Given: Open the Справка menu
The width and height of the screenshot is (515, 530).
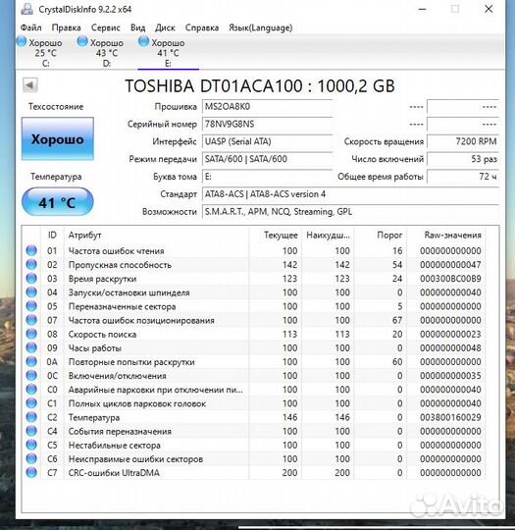Looking at the screenshot, I should [202, 27].
